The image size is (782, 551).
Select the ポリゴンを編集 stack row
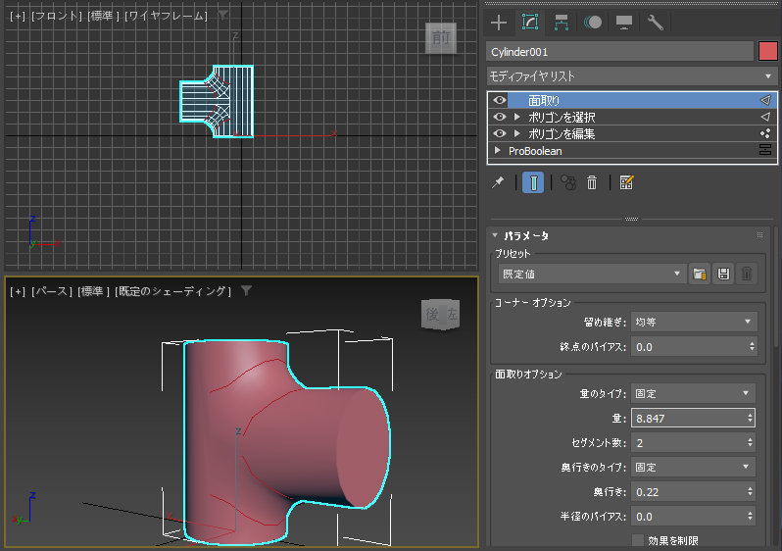pyautogui.click(x=632, y=133)
